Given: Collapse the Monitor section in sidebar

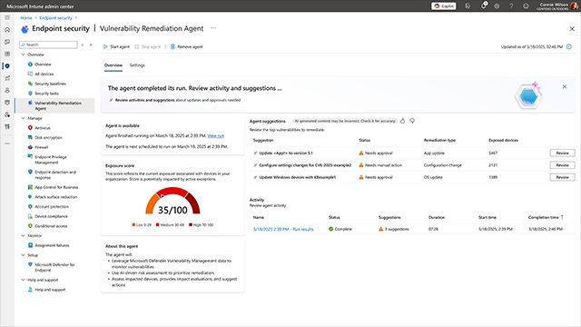Looking at the screenshot, I should [23, 236].
